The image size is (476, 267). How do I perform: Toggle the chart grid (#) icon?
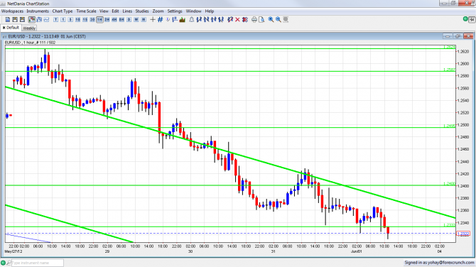161,20
